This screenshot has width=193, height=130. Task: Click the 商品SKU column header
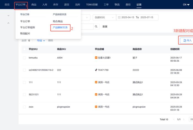(x=61, y=49)
